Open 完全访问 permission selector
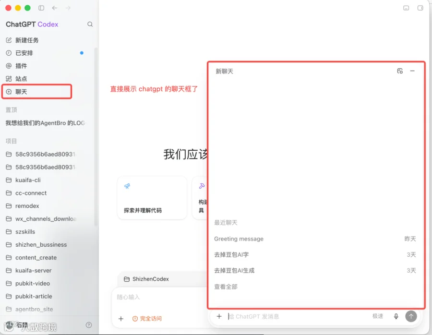This screenshot has width=432, height=335. pos(147,319)
